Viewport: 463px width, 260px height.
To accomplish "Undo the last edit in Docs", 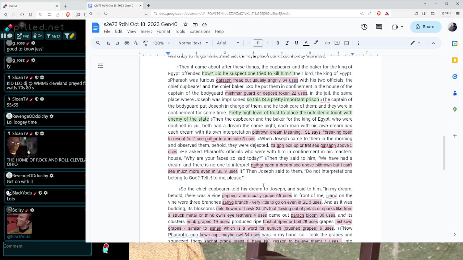I will point(108,43).
